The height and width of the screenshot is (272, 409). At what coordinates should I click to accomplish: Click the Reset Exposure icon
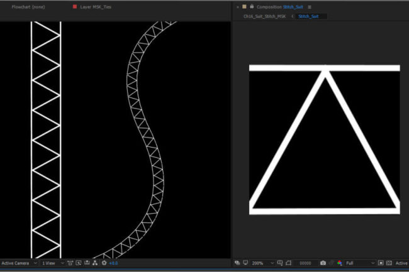point(104,263)
